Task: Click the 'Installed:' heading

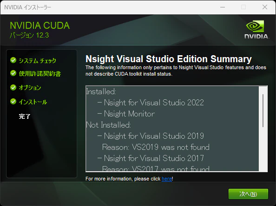Action: click(101, 91)
